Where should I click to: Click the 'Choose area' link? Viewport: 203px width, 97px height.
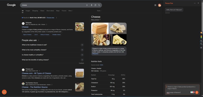(x=50, y=18)
